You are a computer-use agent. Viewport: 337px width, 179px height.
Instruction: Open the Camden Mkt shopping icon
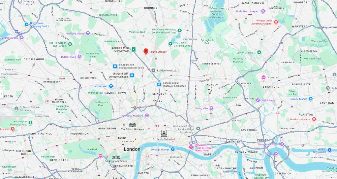click(x=111, y=86)
